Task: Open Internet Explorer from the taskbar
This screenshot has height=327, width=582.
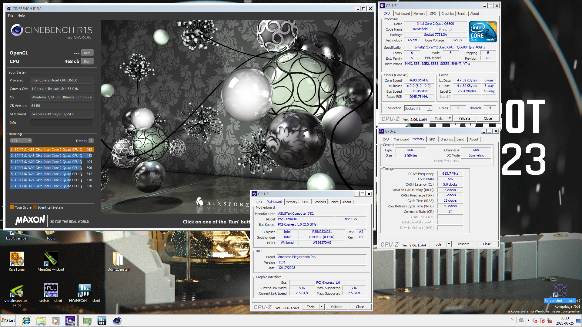Action: pos(26,321)
